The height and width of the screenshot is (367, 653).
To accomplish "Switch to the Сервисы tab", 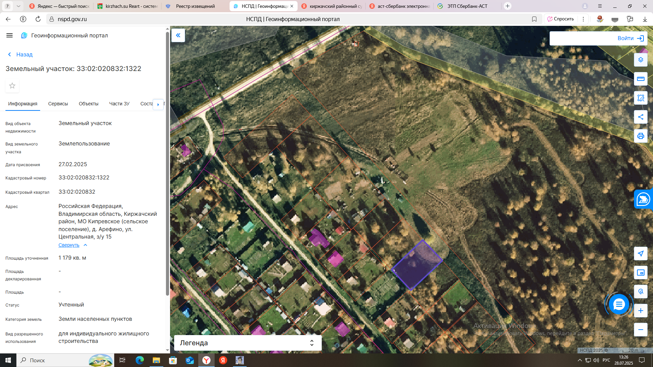I will [58, 104].
